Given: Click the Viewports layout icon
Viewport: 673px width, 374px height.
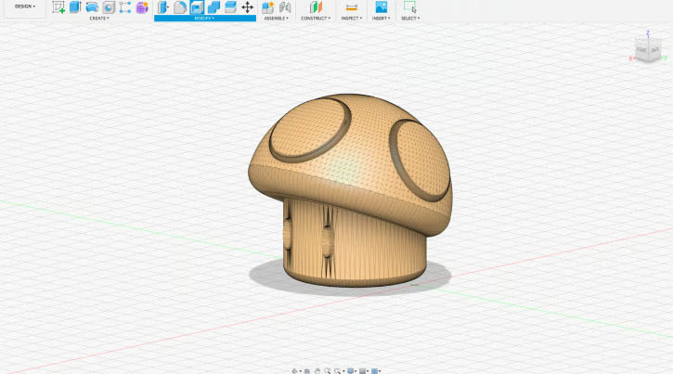Looking at the screenshot, I should 375,371.
